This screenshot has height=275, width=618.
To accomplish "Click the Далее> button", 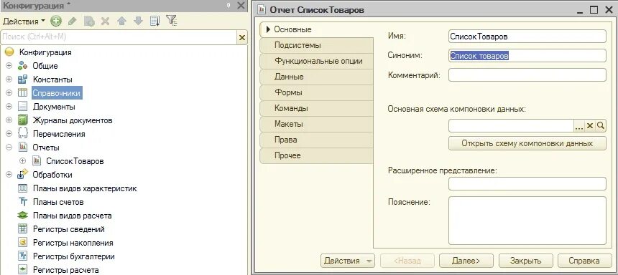I will coord(466,261).
